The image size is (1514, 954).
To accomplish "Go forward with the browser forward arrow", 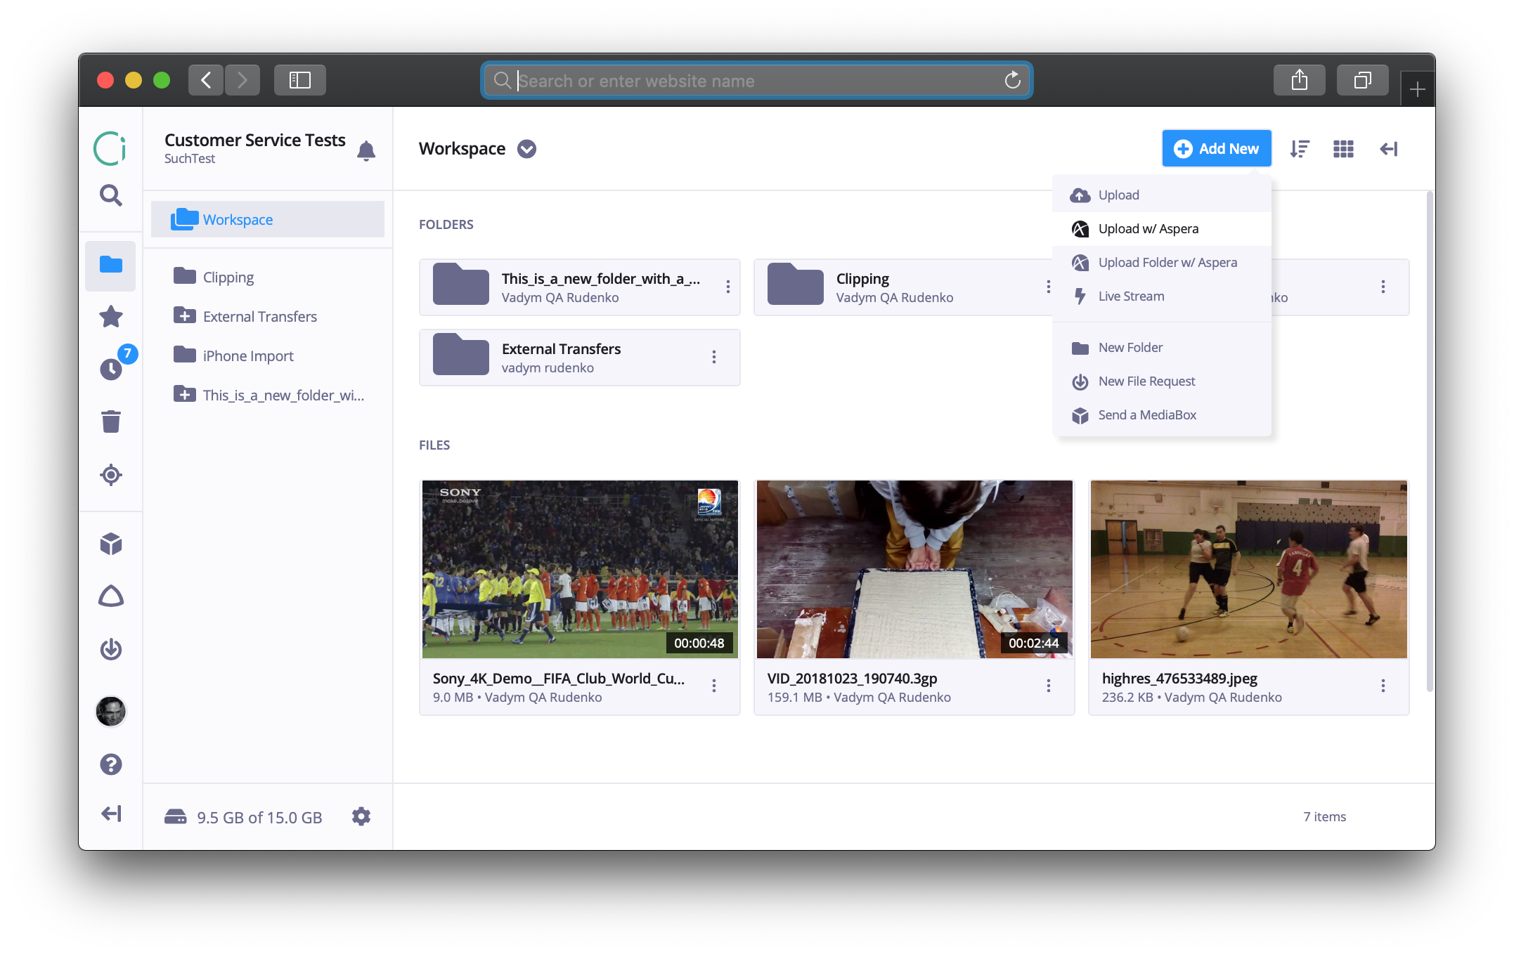I will coord(242,80).
